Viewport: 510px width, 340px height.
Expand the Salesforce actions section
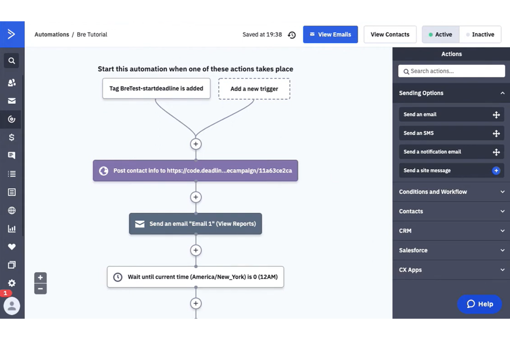[x=451, y=250]
